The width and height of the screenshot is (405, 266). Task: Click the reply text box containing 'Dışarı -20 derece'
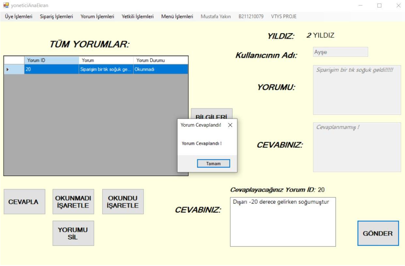pos(283,222)
